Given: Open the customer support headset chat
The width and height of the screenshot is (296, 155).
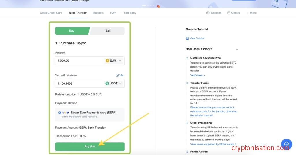Looking at the screenshot, I should pyautogui.click(x=286, y=144).
